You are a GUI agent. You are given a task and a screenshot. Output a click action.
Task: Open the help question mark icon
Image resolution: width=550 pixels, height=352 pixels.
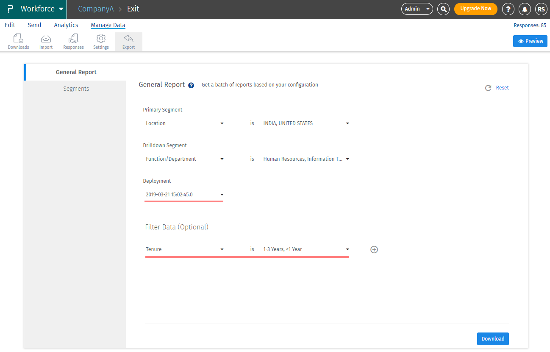[x=508, y=9]
